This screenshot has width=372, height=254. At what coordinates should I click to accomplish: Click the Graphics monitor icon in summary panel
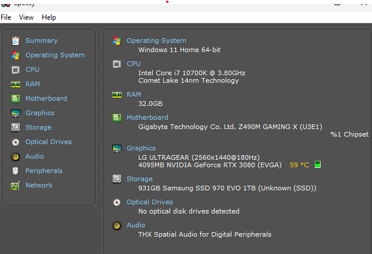click(117, 149)
